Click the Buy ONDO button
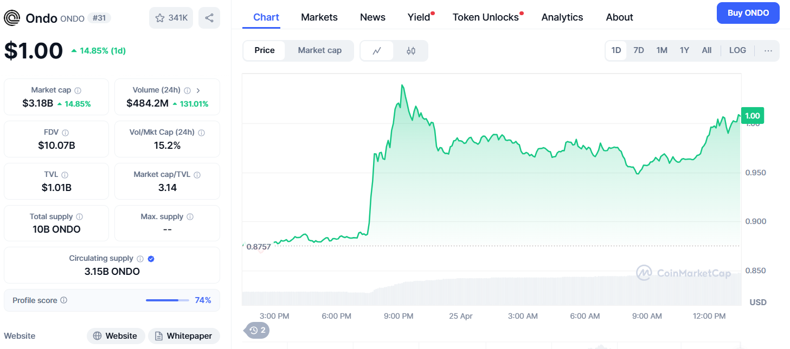Screen dimensions: 790x349 [x=748, y=13]
